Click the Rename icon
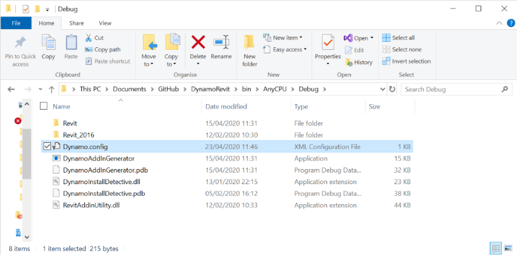The width and height of the screenshot is (517, 255). [221, 42]
